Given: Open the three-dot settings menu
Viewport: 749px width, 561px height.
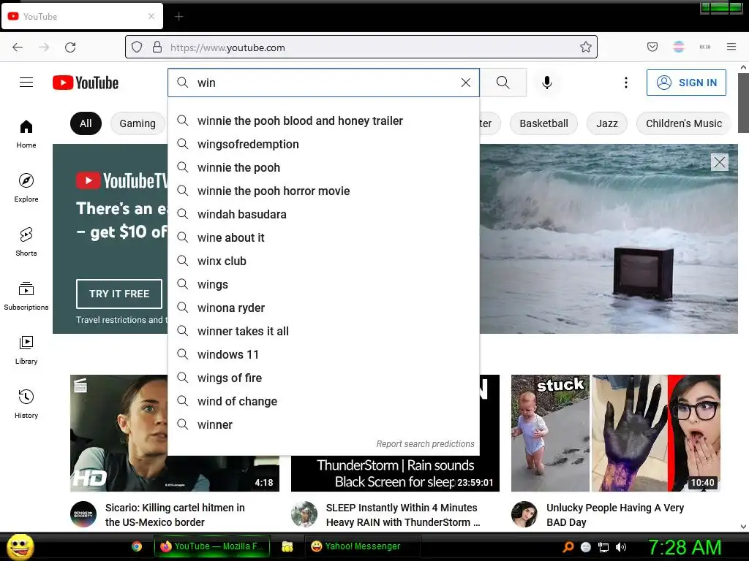Looking at the screenshot, I should (626, 83).
